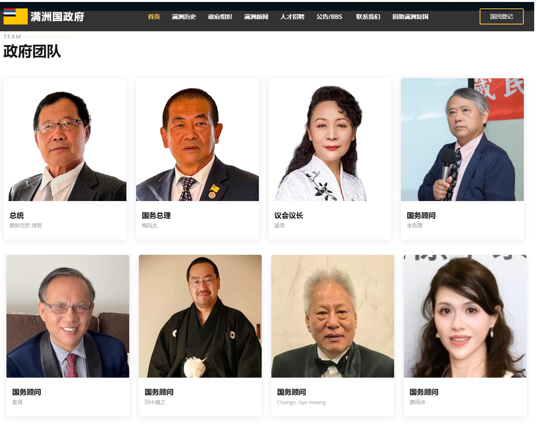The image size is (537, 429).
Task: Click 联系我们 in the top menu
Action: pyautogui.click(x=368, y=16)
